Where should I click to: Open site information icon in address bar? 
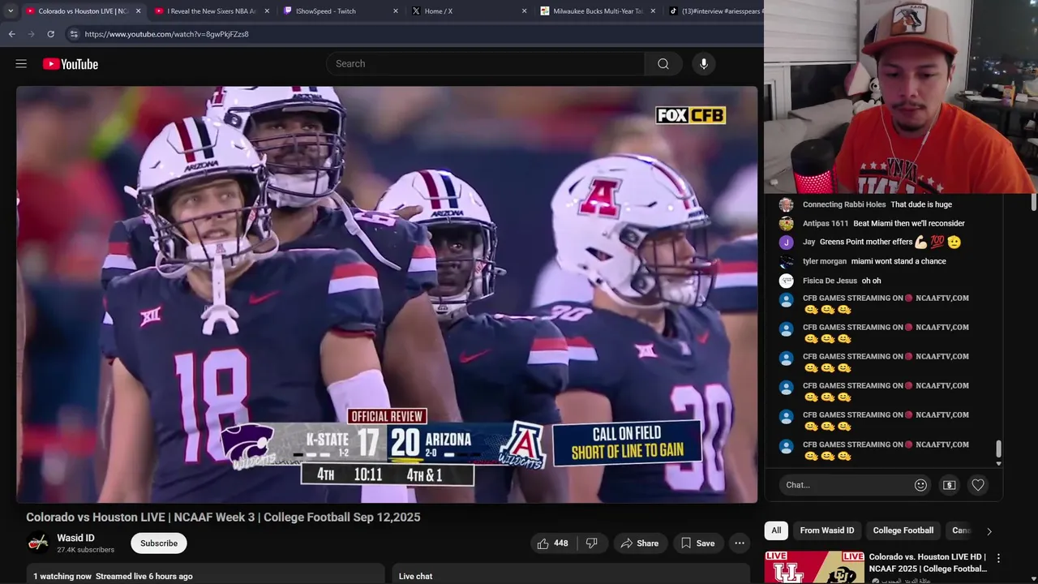73,34
